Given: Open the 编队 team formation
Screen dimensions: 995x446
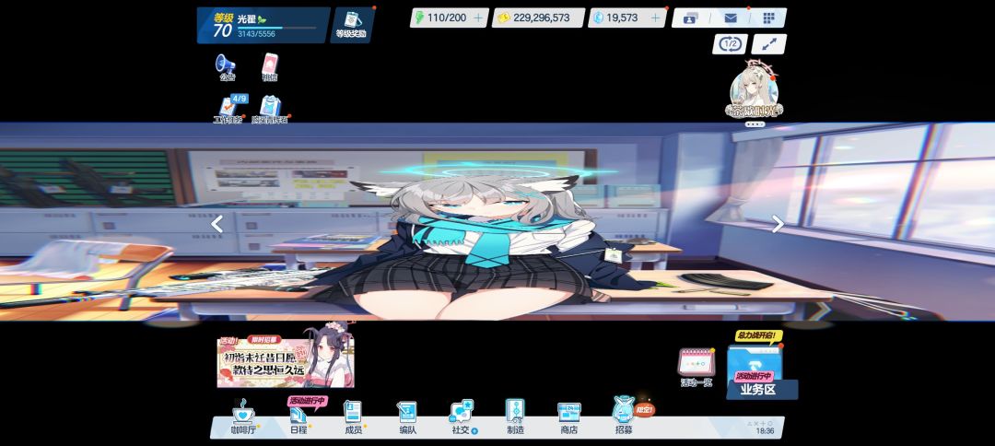Looking at the screenshot, I should [407, 418].
